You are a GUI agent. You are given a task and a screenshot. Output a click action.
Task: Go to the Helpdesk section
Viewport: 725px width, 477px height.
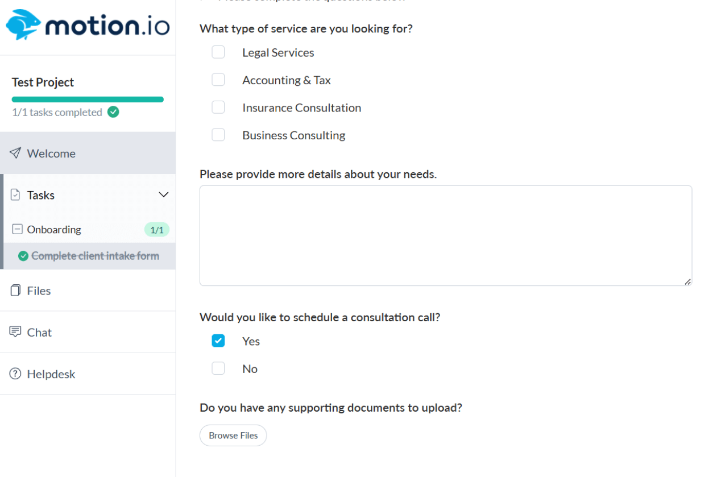click(51, 374)
